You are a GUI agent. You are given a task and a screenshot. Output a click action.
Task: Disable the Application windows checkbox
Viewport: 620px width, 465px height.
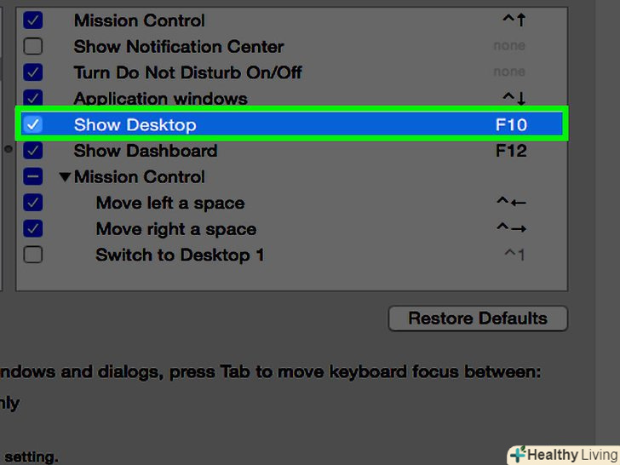[x=33, y=99]
